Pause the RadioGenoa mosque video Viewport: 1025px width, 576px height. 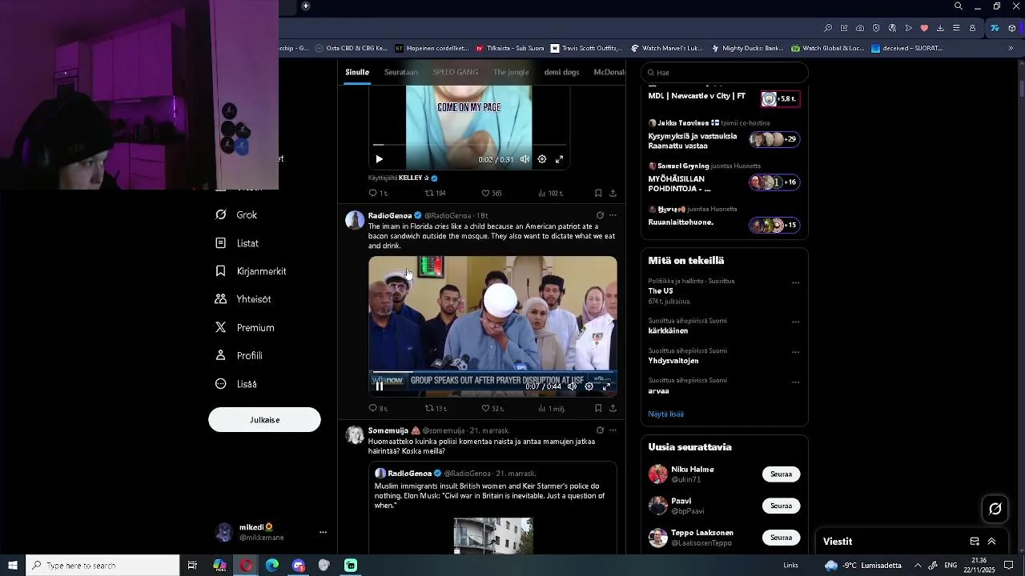pyautogui.click(x=380, y=386)
